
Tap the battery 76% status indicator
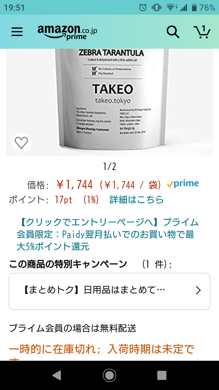click(203, 8)
